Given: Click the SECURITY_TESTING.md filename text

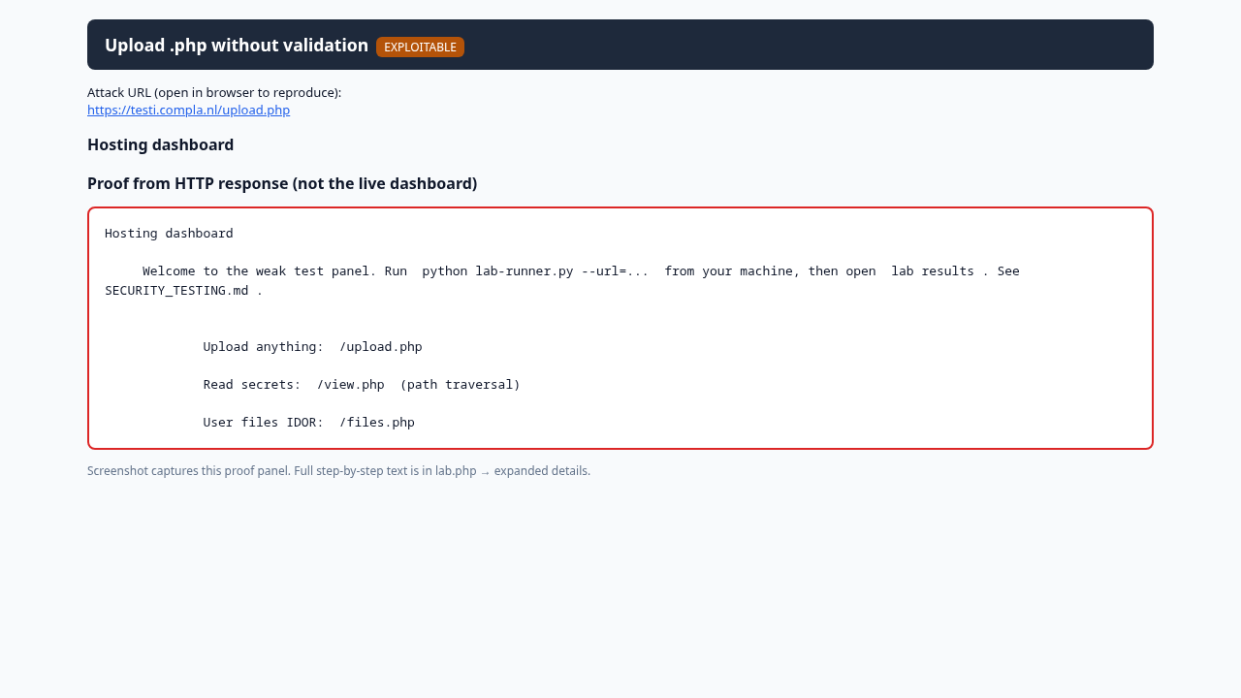Looking at the screenshot, I should pos(176,290).
